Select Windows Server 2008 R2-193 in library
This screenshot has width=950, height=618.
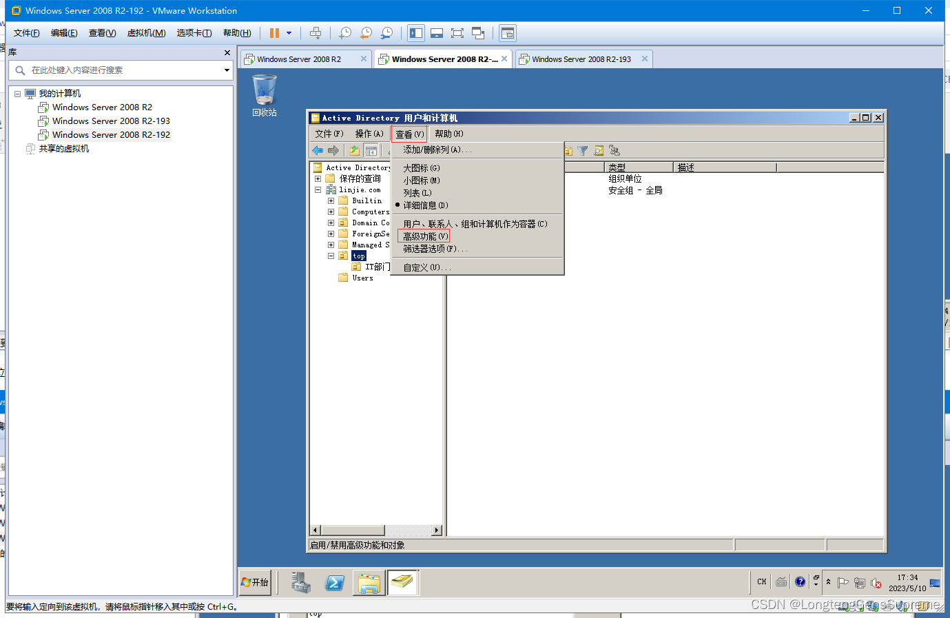pos(111,121)
